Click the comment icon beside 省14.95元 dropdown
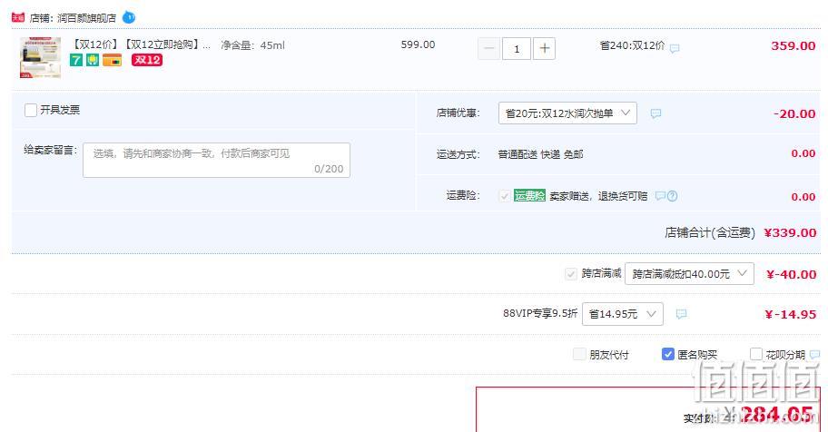Viewport: 828px width, 432px height. tap(681, 314)
